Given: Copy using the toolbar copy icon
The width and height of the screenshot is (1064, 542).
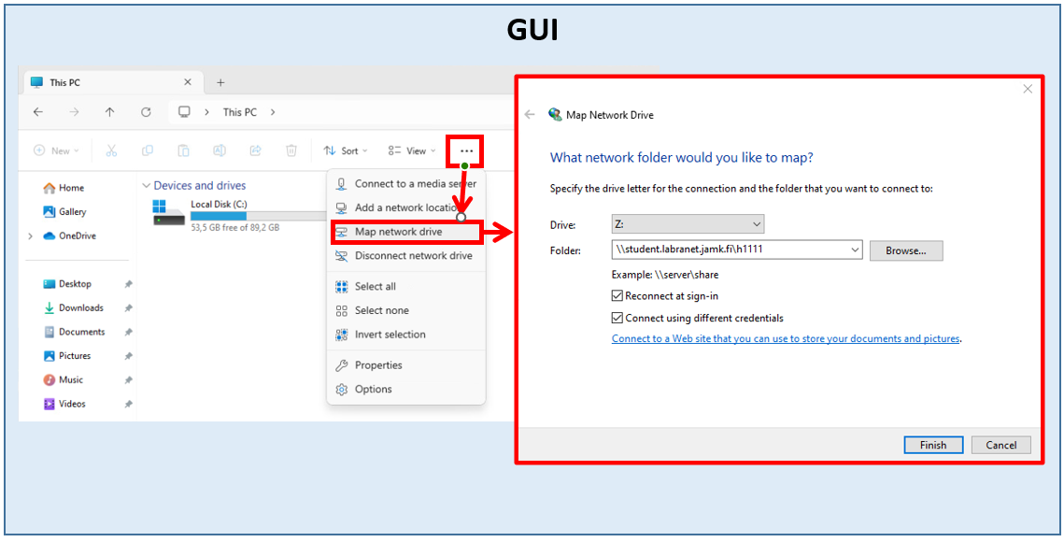Looking at the screenshot, I should 148,150.
